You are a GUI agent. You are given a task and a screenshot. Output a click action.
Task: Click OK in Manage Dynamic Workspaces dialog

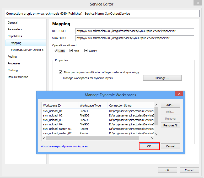149,146
